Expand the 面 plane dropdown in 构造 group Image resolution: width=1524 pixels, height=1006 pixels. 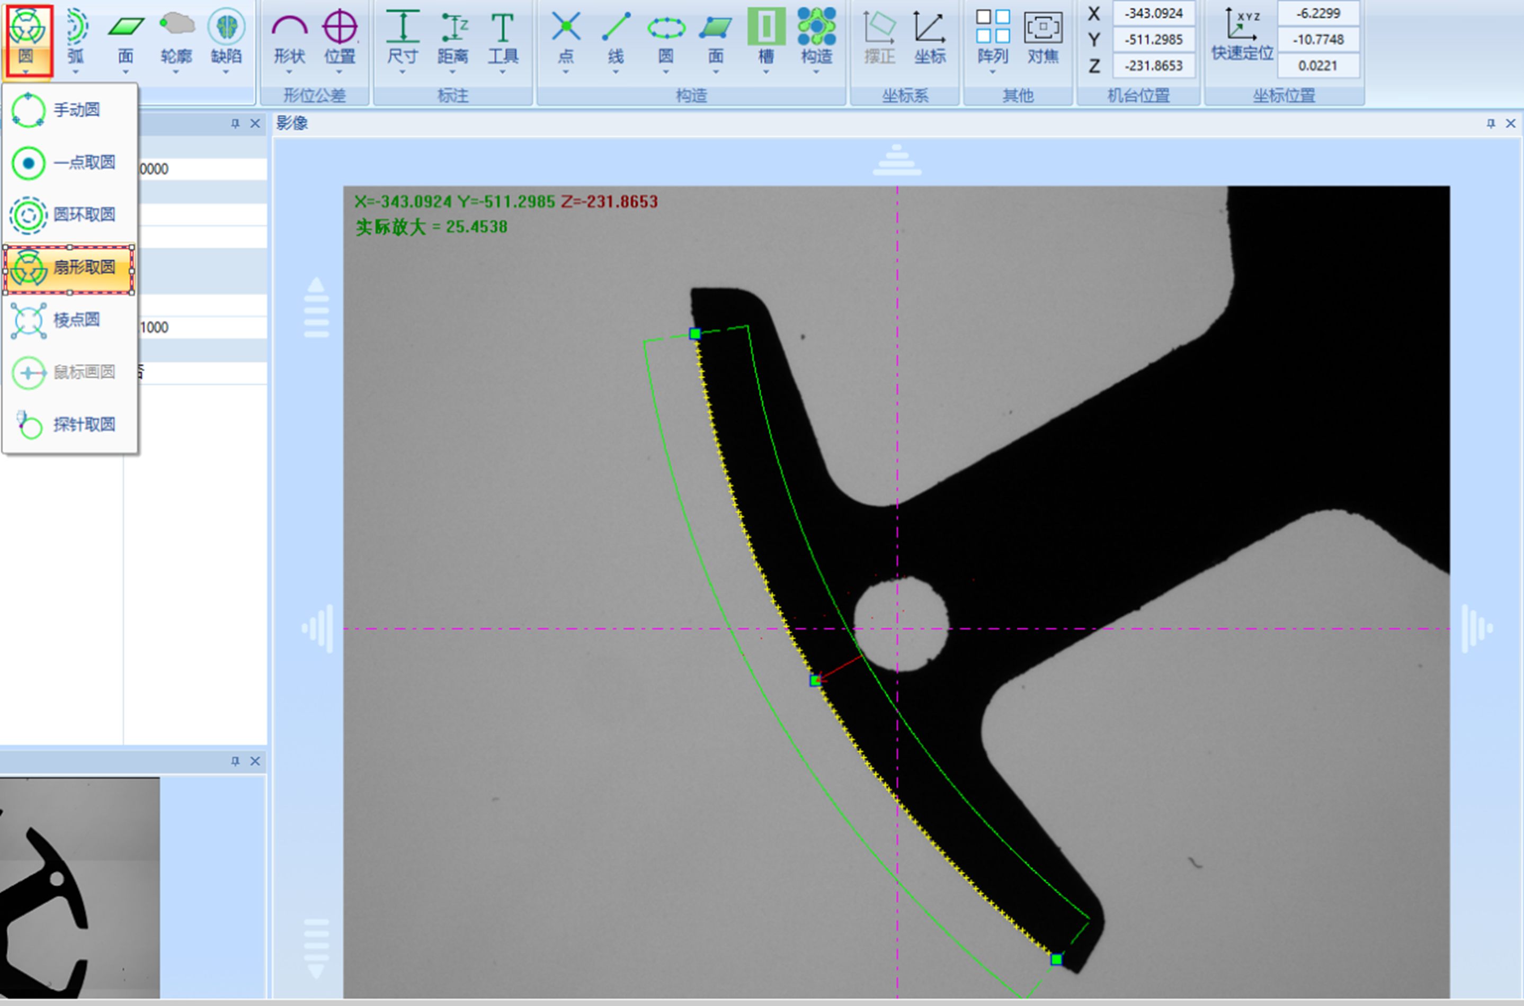pyautogui.click(x=716, y=72)
